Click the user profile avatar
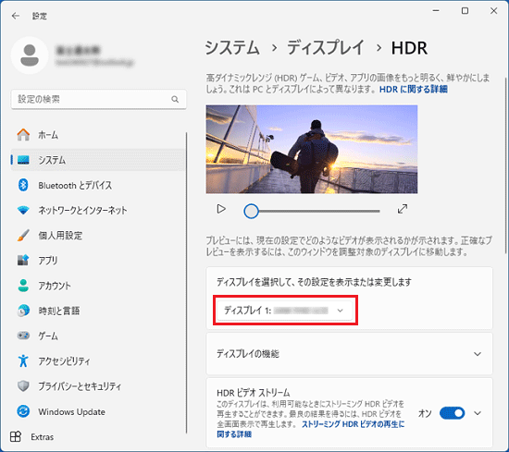Screen dimensions: 509x452 [x=30, y=55]
